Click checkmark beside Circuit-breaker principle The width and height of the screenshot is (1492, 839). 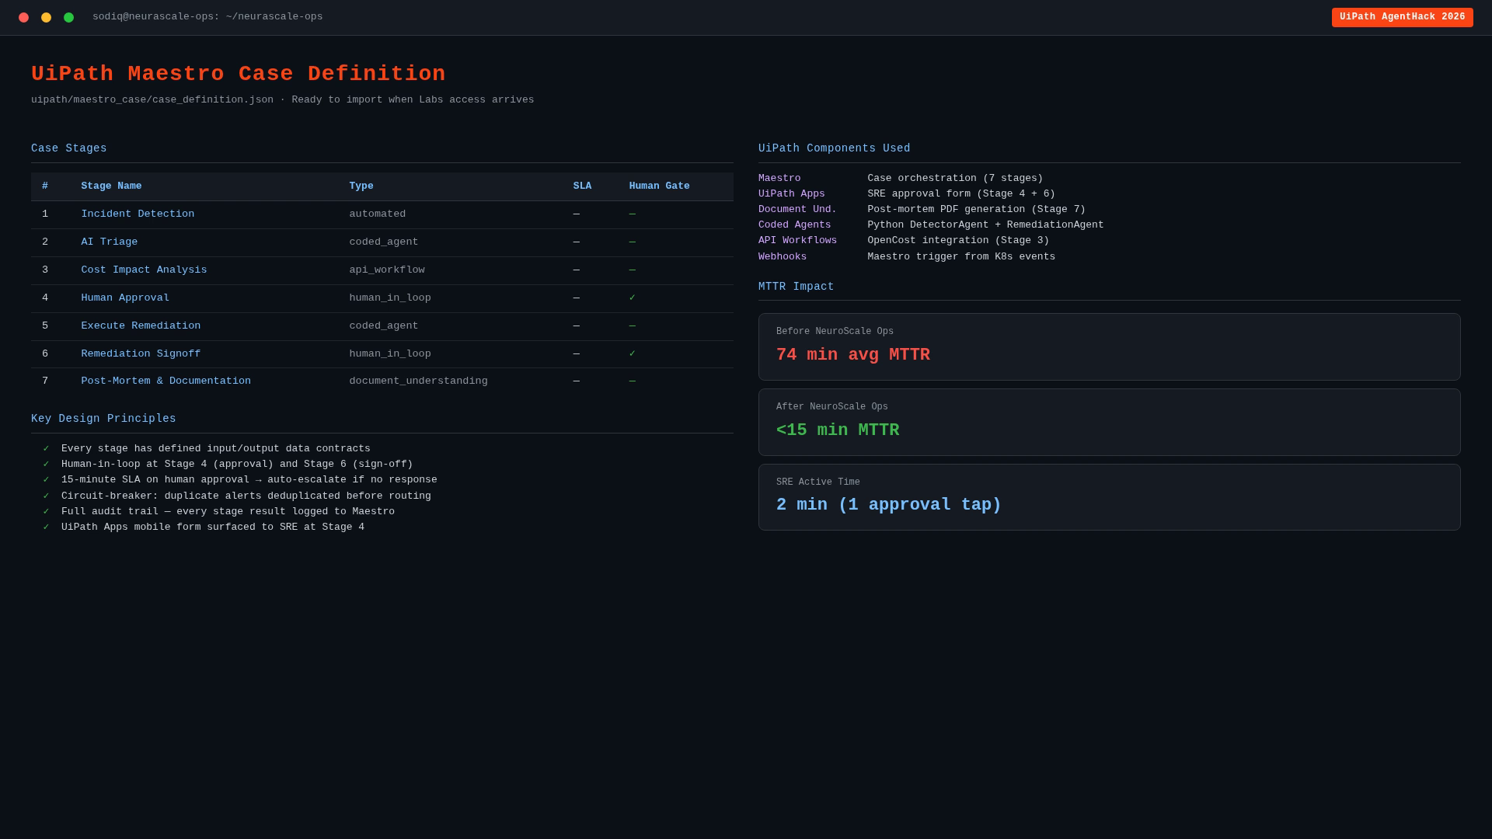click(x=46, y=496)
